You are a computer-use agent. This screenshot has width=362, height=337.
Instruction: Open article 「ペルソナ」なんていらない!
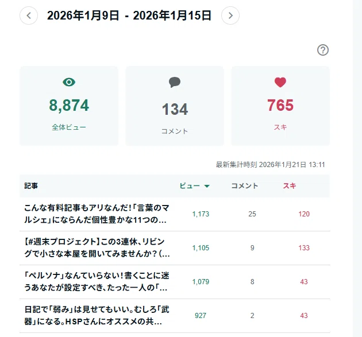pyautogui.click(x=97, y=282)
